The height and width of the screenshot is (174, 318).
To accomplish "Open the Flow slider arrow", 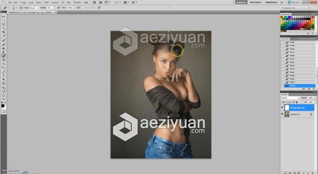I will (74, 8).
